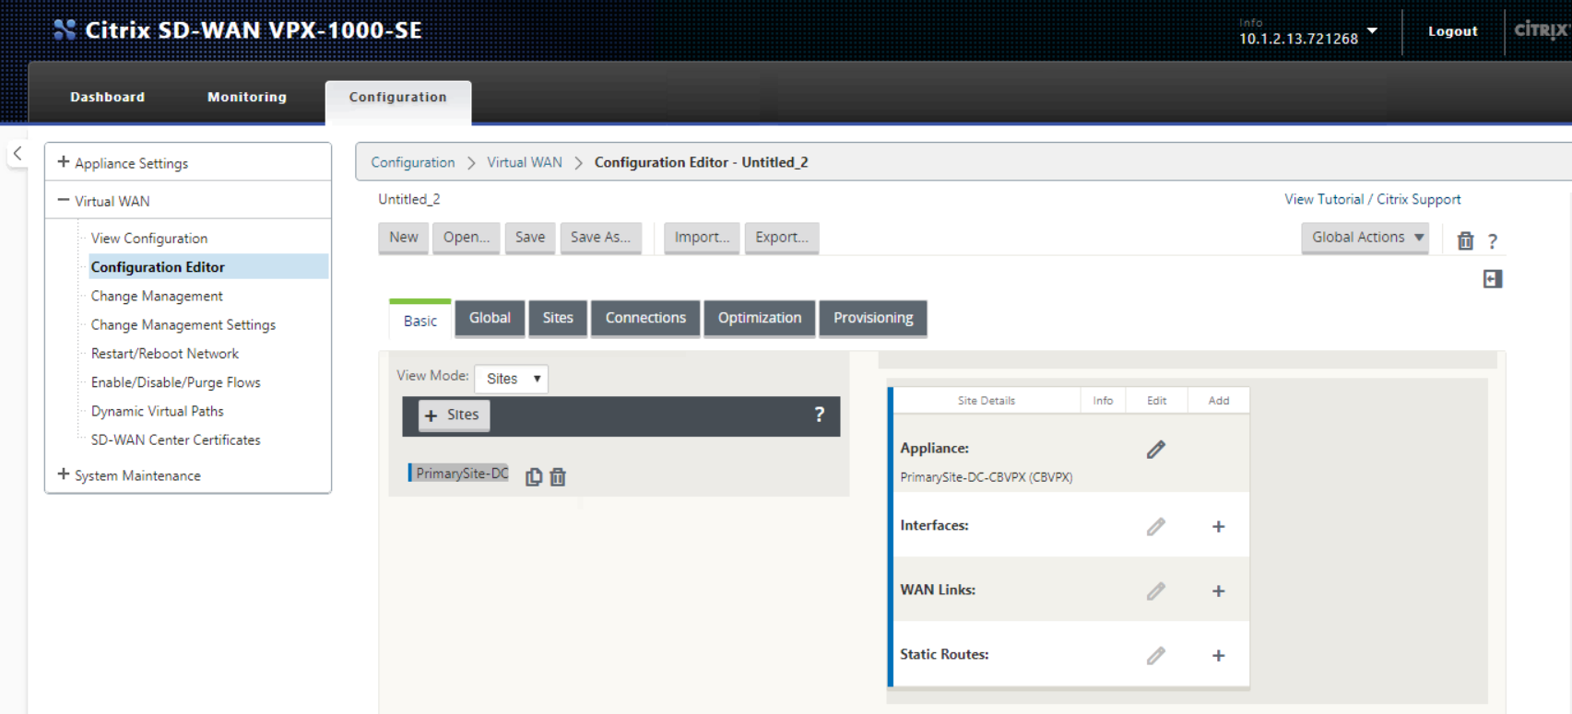
Task: Open Restart/Reboot Network
Action: click(x=165, y=354)
